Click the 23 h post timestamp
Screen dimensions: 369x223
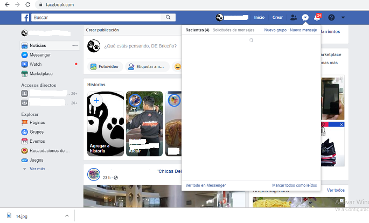(106, 178)
